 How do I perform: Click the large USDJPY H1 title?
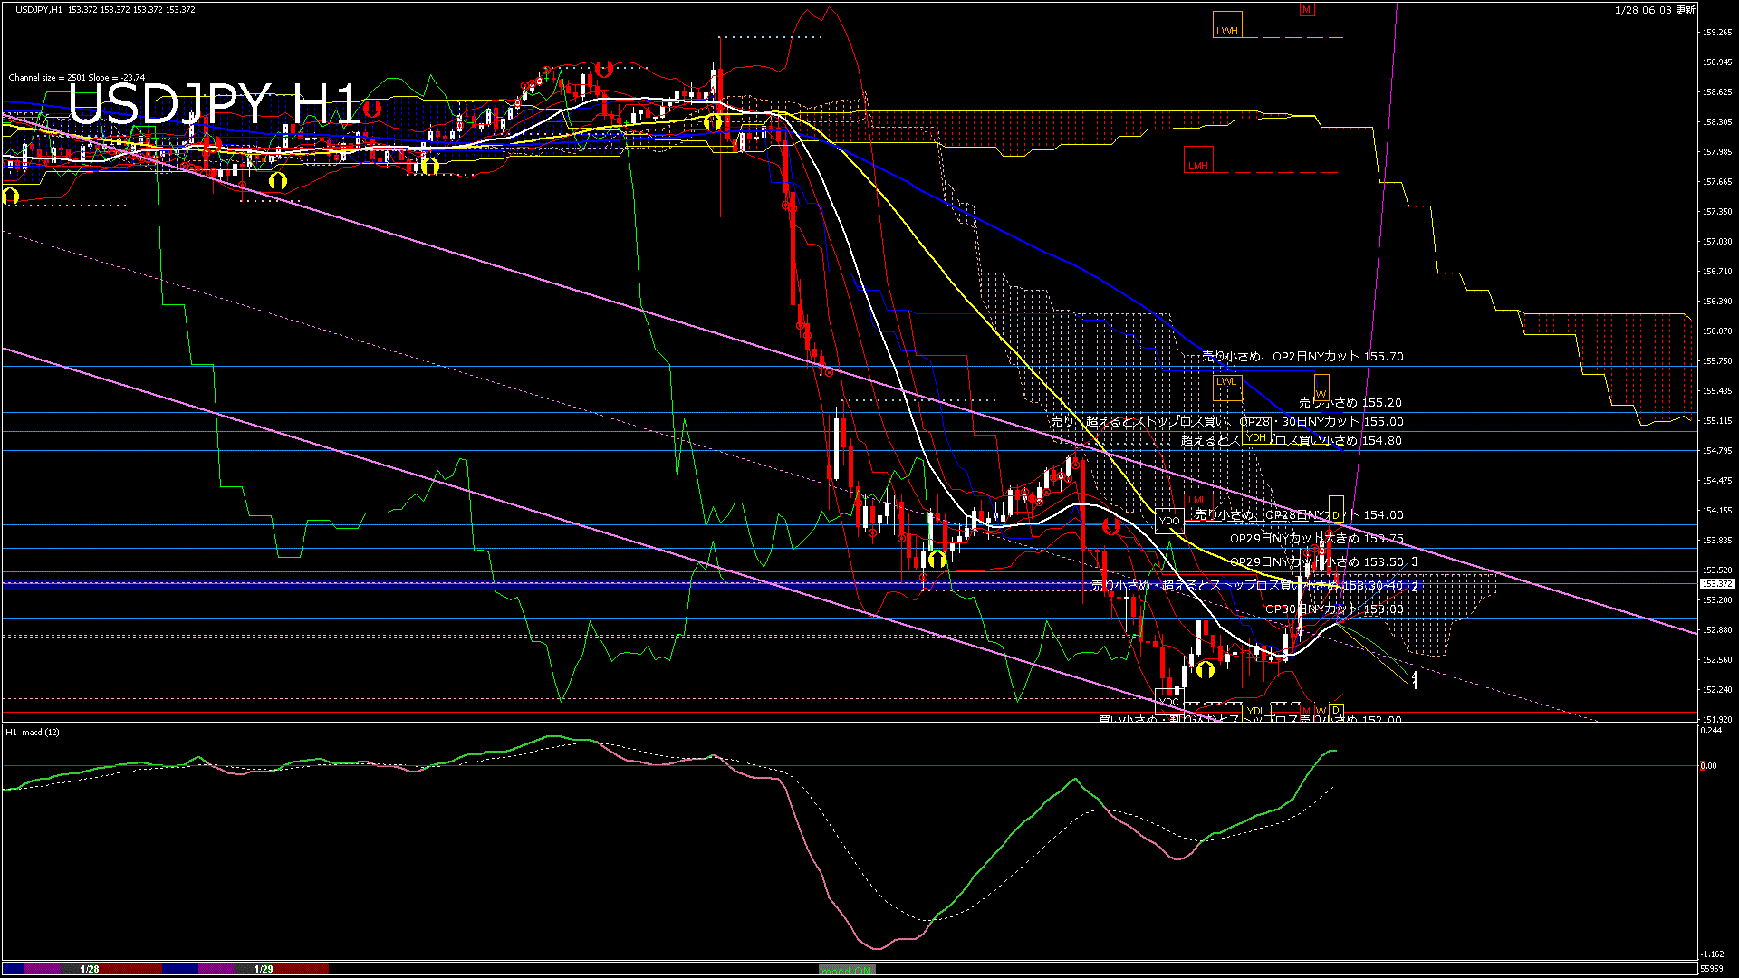pyautogui.click(x=214, y=104)
